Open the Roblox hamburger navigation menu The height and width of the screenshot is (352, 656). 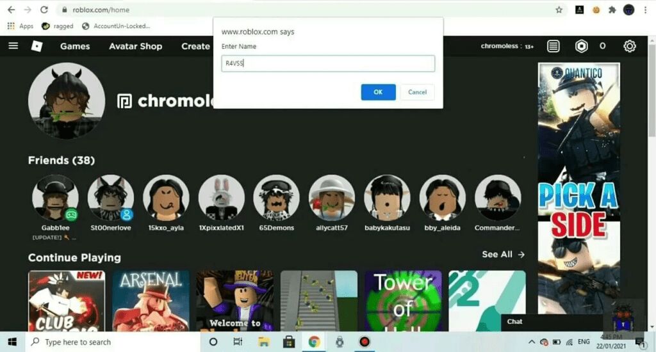[x=13, y=46]
